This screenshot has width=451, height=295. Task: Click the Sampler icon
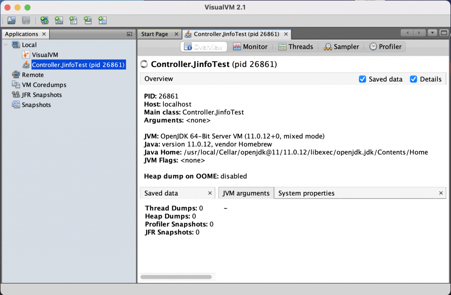click(328, 47)
